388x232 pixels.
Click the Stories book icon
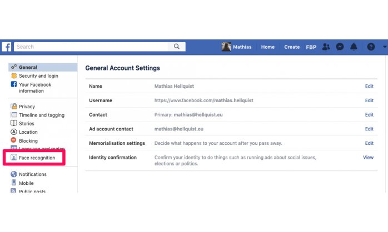(x=14, y=123)
